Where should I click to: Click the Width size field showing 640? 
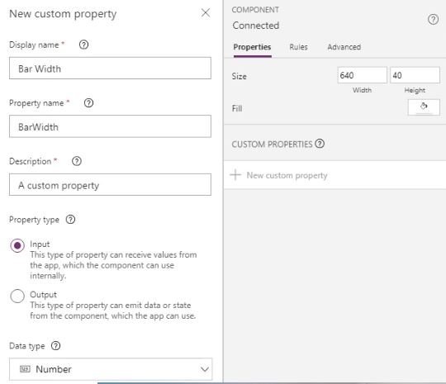pyautogui.click(x=362, y=75)
